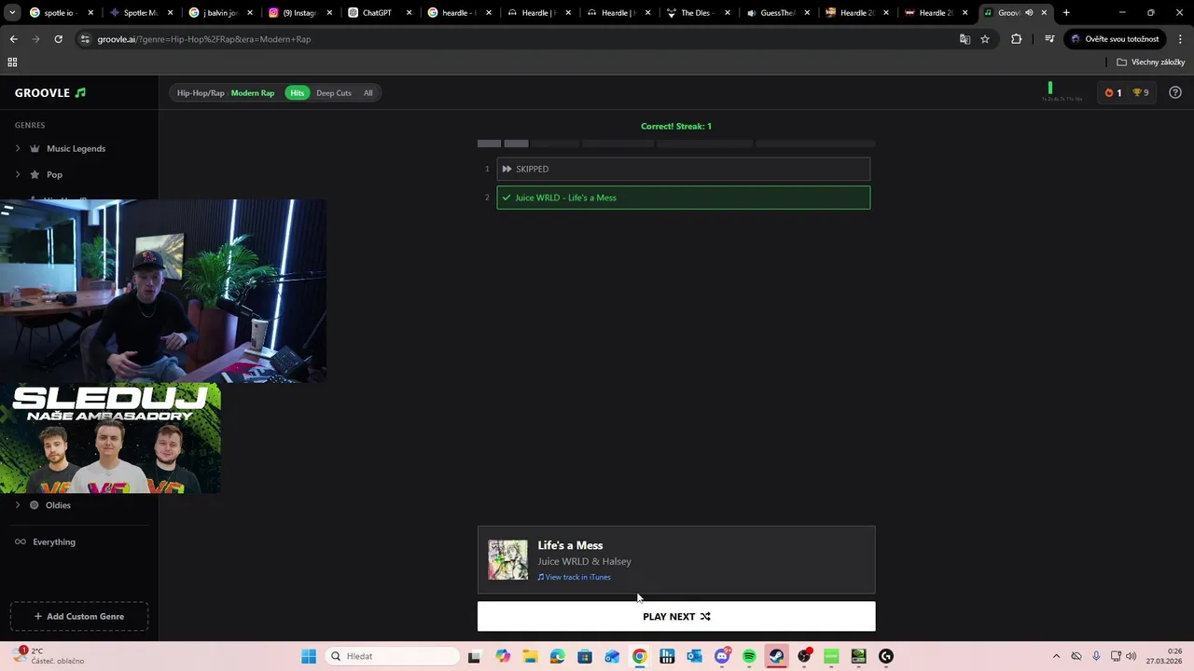Expand the Pop genre category
Screen dimensions: 1194x671
pyautogui.click(x=18, y=174)
